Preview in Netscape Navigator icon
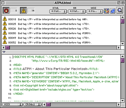Viewport: 126px width, 108px height. [106, 11]
